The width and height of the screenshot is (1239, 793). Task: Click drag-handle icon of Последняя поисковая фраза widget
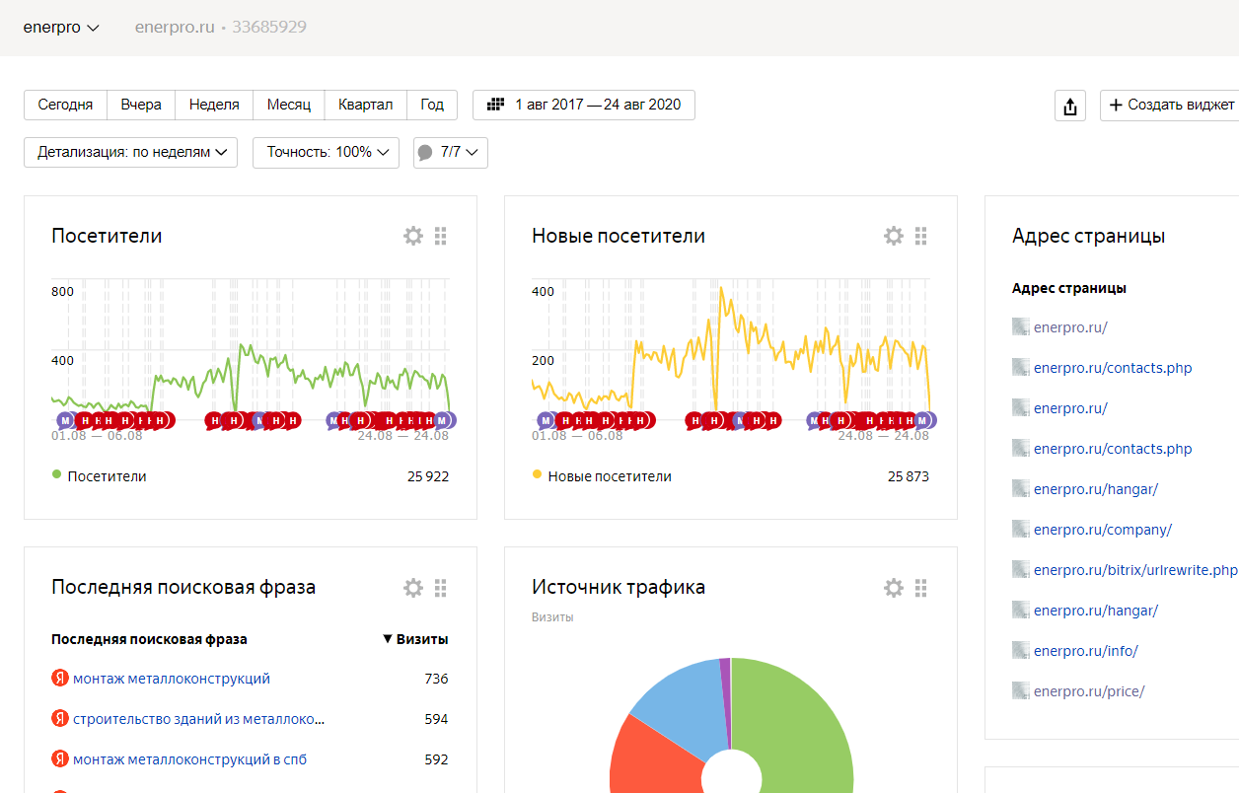pyautogui.click(x=441, y=588)
